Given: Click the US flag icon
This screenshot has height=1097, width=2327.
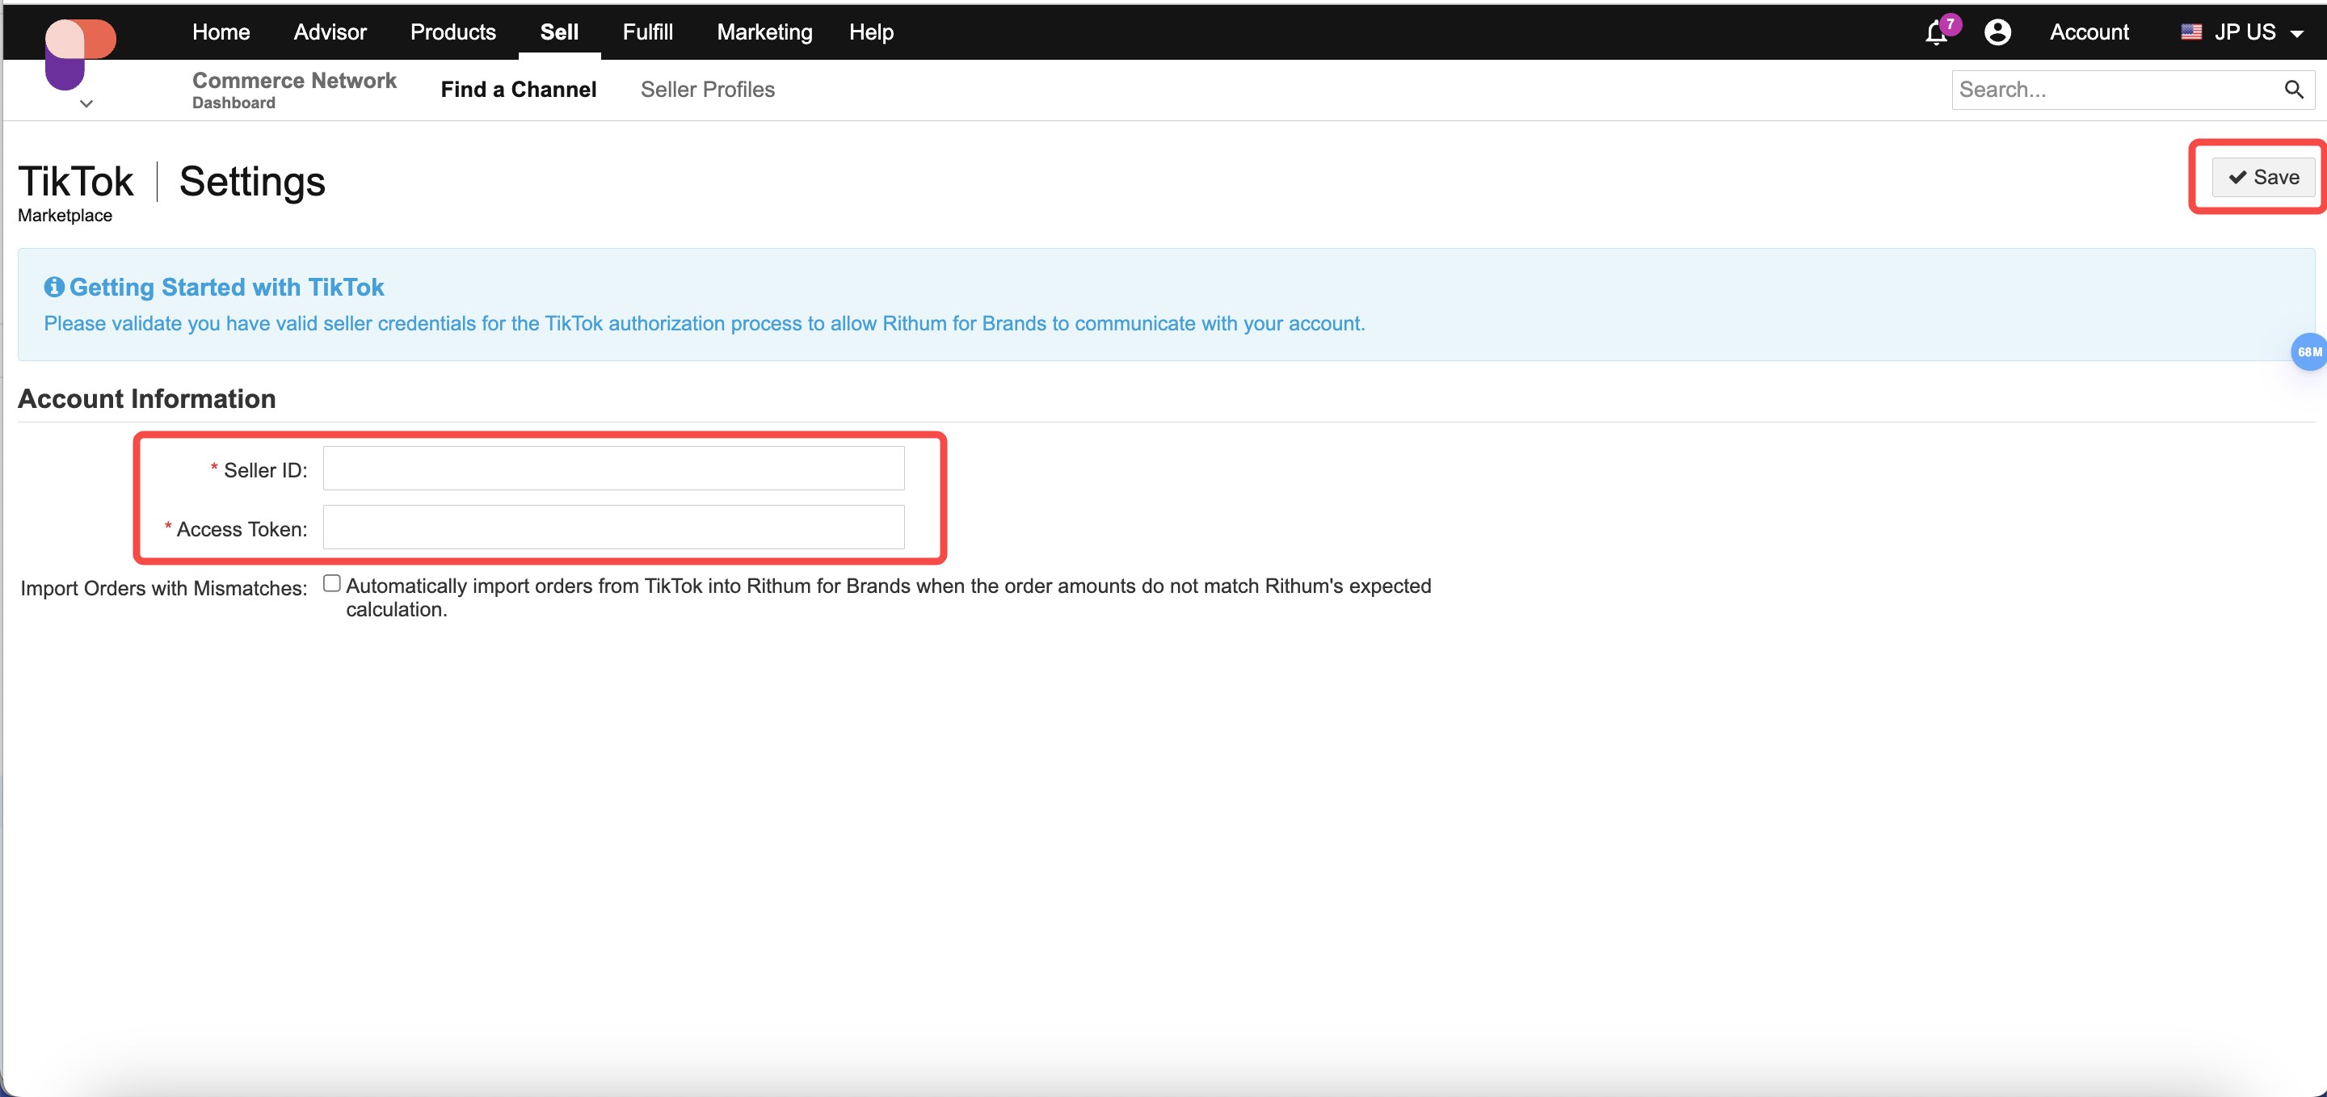Looking at the screenshot, I should 2190,32.
